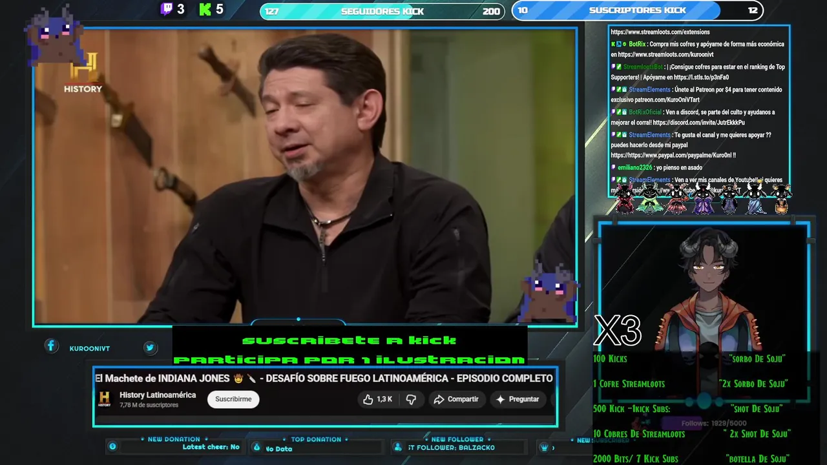Click the New Follower person icon

point(398,447)
